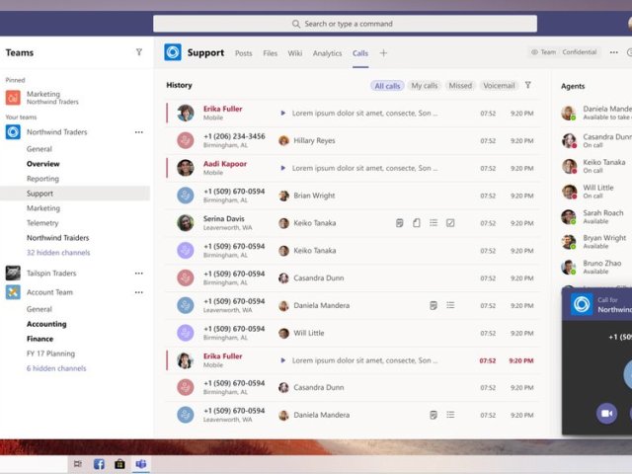The image size is (632, 474).
Task: Add a new tab with plus icon
Action: (x=383, y=52)
